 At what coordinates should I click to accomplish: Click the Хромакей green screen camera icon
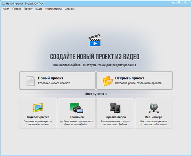76,108
